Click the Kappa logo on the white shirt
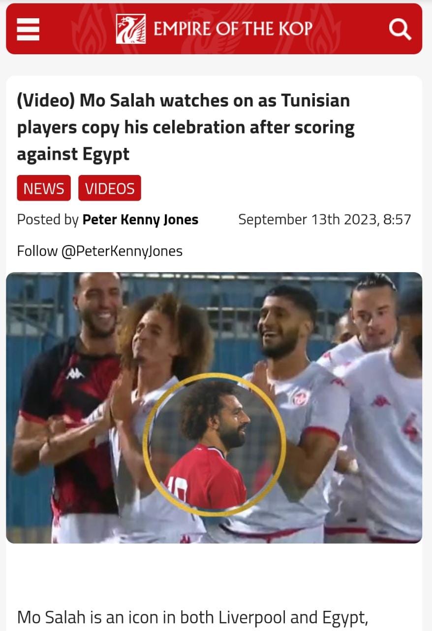Screen dimensions: 432x631 380,401
